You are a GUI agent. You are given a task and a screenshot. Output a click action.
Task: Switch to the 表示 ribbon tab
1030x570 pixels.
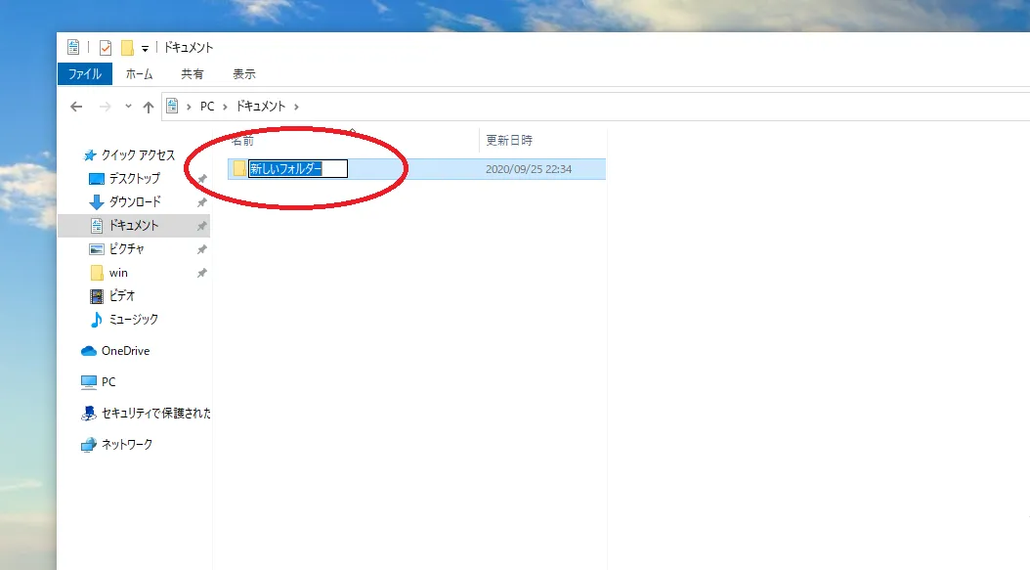coord(244,73)
